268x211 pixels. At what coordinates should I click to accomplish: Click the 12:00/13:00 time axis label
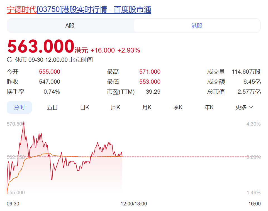(x=133, y=204)
